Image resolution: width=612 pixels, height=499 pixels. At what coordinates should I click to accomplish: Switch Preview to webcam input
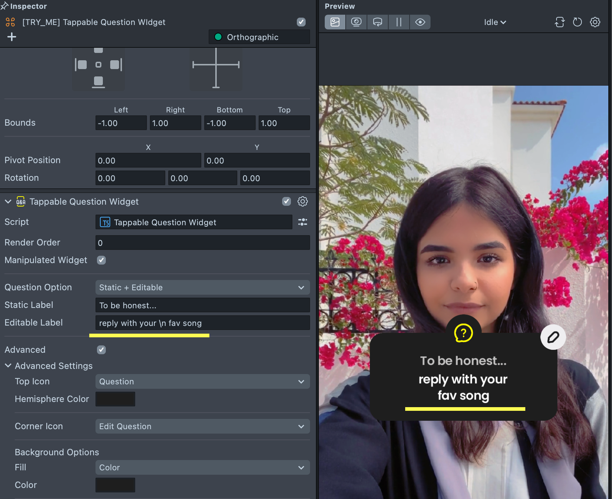[x=356, y=22]
